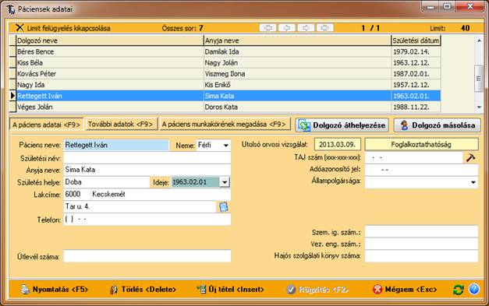Switch to A páciens adatai tab
The height and width of the screenshot is (306, 489).
[x=47, y=125]
